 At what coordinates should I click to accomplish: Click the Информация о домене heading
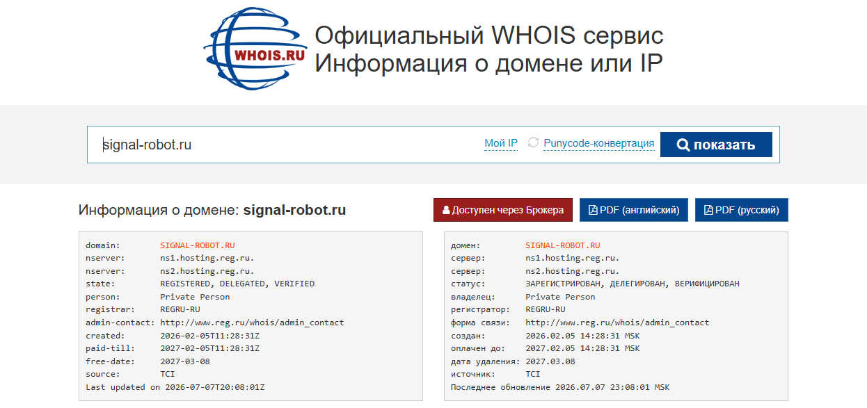[212, 210]
